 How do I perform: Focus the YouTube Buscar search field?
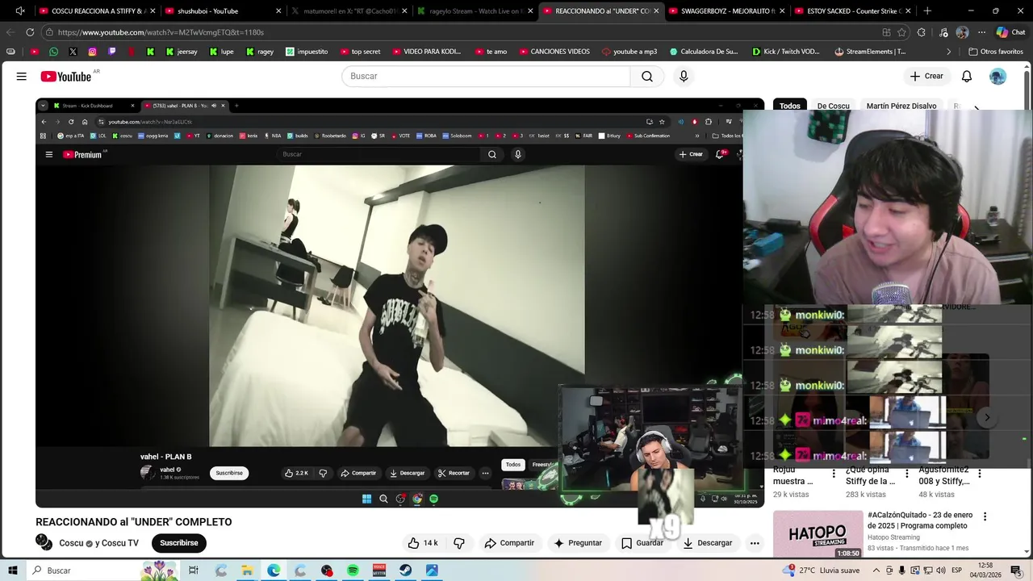[487, 76]
